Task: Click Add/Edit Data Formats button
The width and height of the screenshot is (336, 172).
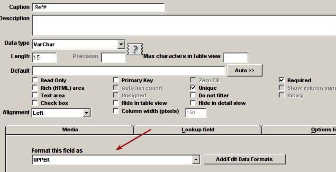Action: (x=245, y=159)
